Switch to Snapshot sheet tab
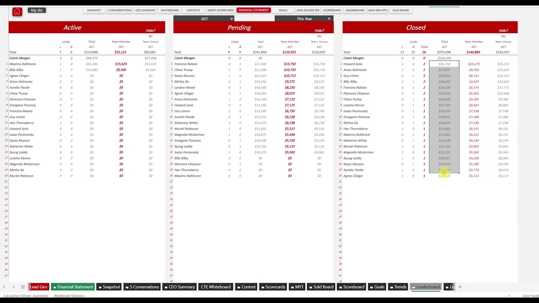Viewport: 539px width, 303px height. click(x=109, y=287)
